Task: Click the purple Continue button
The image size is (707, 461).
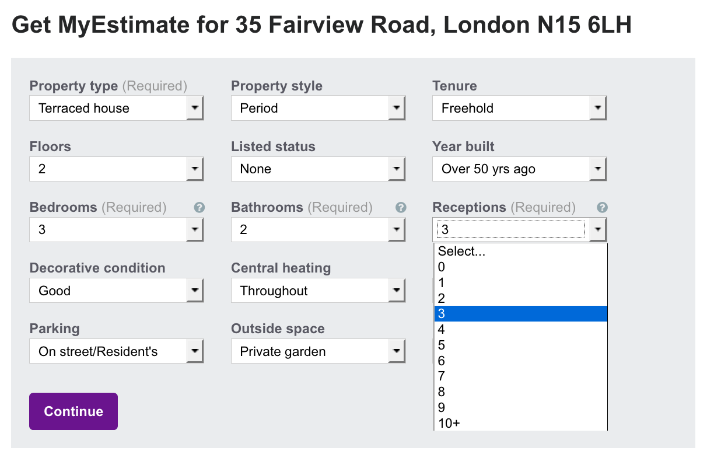Action: pyautogui.click(x=73, y=411)
